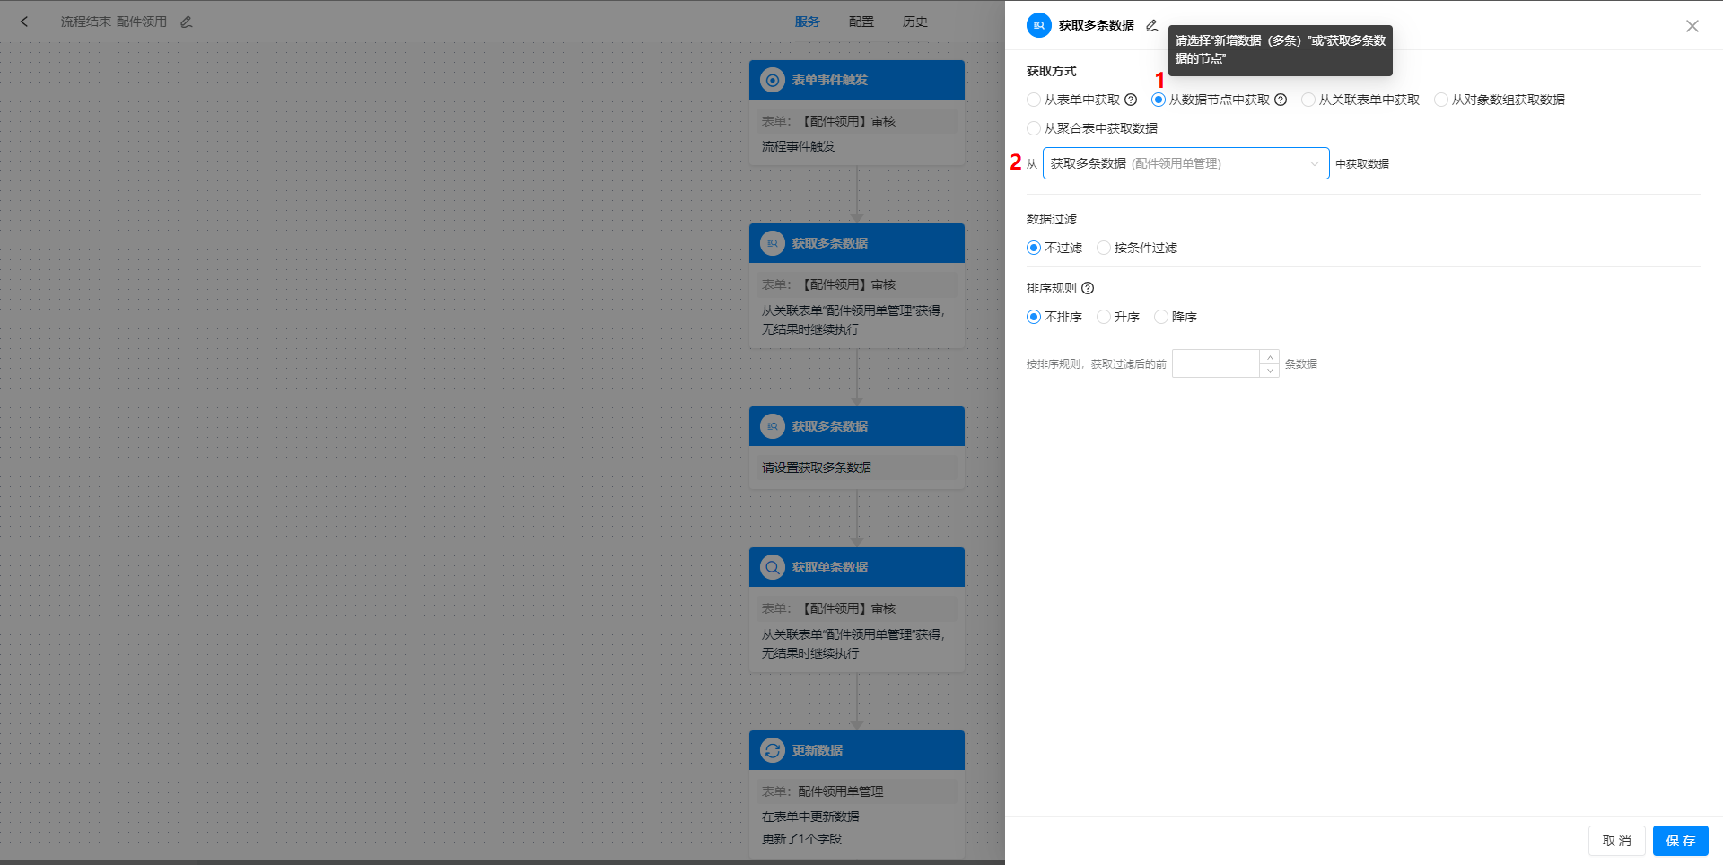Viewport: 1723px width, 865px height.
Task: Click the refresh icon on 更新数据 node
Action: pyautogui.click(x=773, y=749)
